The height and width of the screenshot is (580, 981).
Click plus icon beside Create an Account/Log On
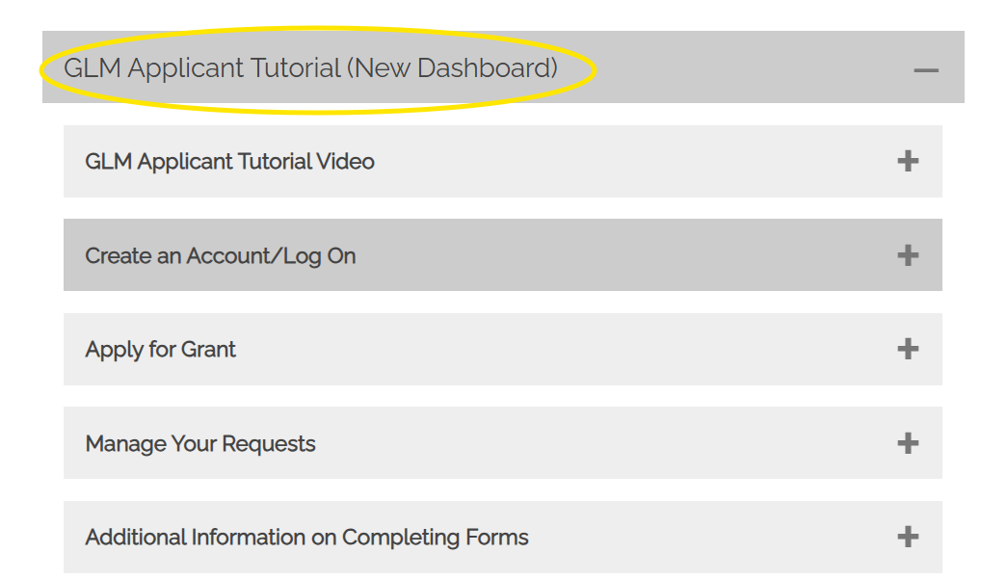(907, 255)
